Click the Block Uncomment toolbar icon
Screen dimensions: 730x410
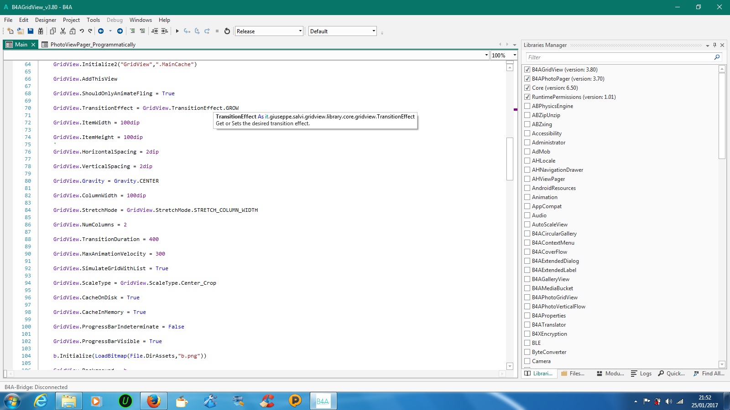click(x=142, y=31)
